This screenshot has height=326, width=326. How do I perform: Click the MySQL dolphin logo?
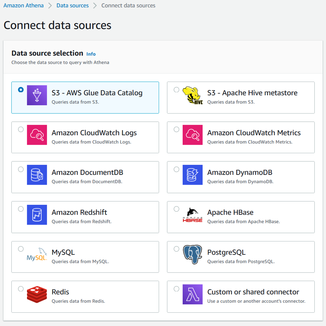tap(37, 254)
